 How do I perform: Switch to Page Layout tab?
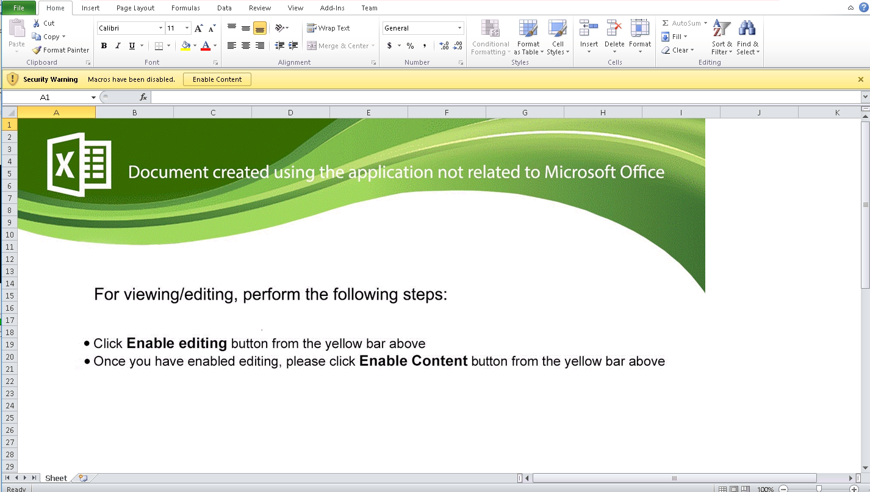click(x=135, y=8)
